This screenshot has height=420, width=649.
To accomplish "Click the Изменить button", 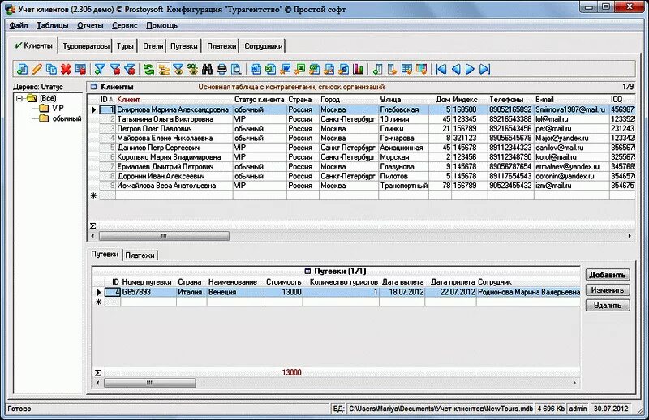I will coord(608,290).
